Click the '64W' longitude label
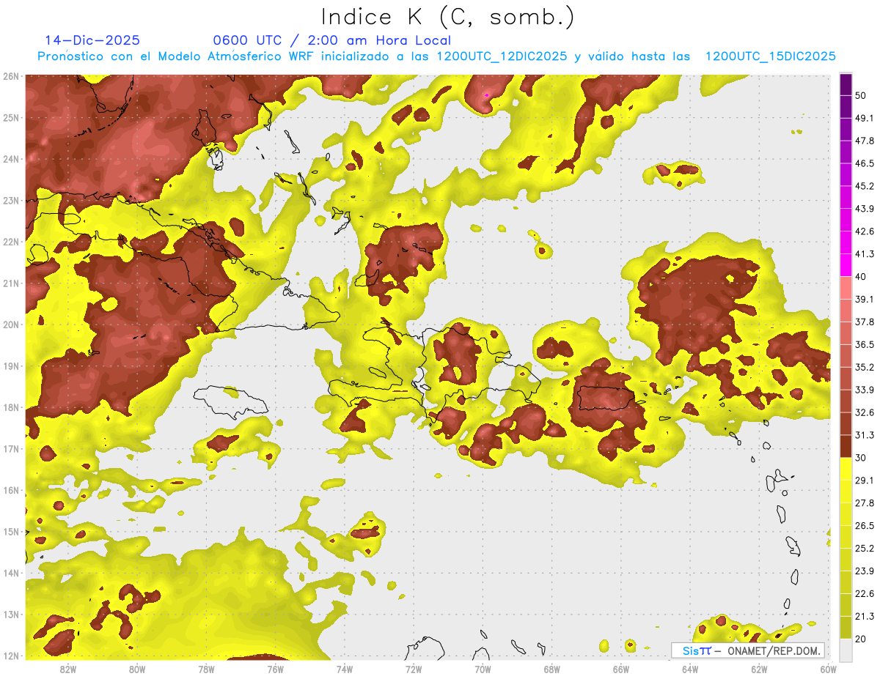880x679 pixels. click(x=690, y=669)
